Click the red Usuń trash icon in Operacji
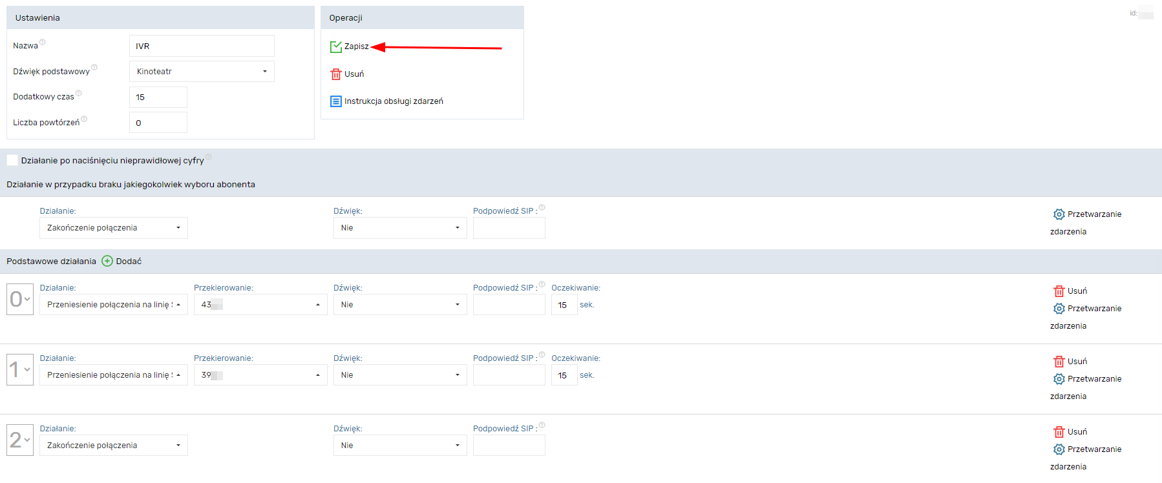Screen dimensions: 1162x483 [335, 74]
